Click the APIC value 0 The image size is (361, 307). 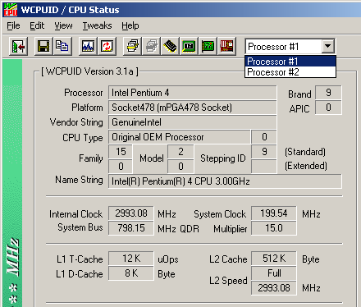(328, 108)
